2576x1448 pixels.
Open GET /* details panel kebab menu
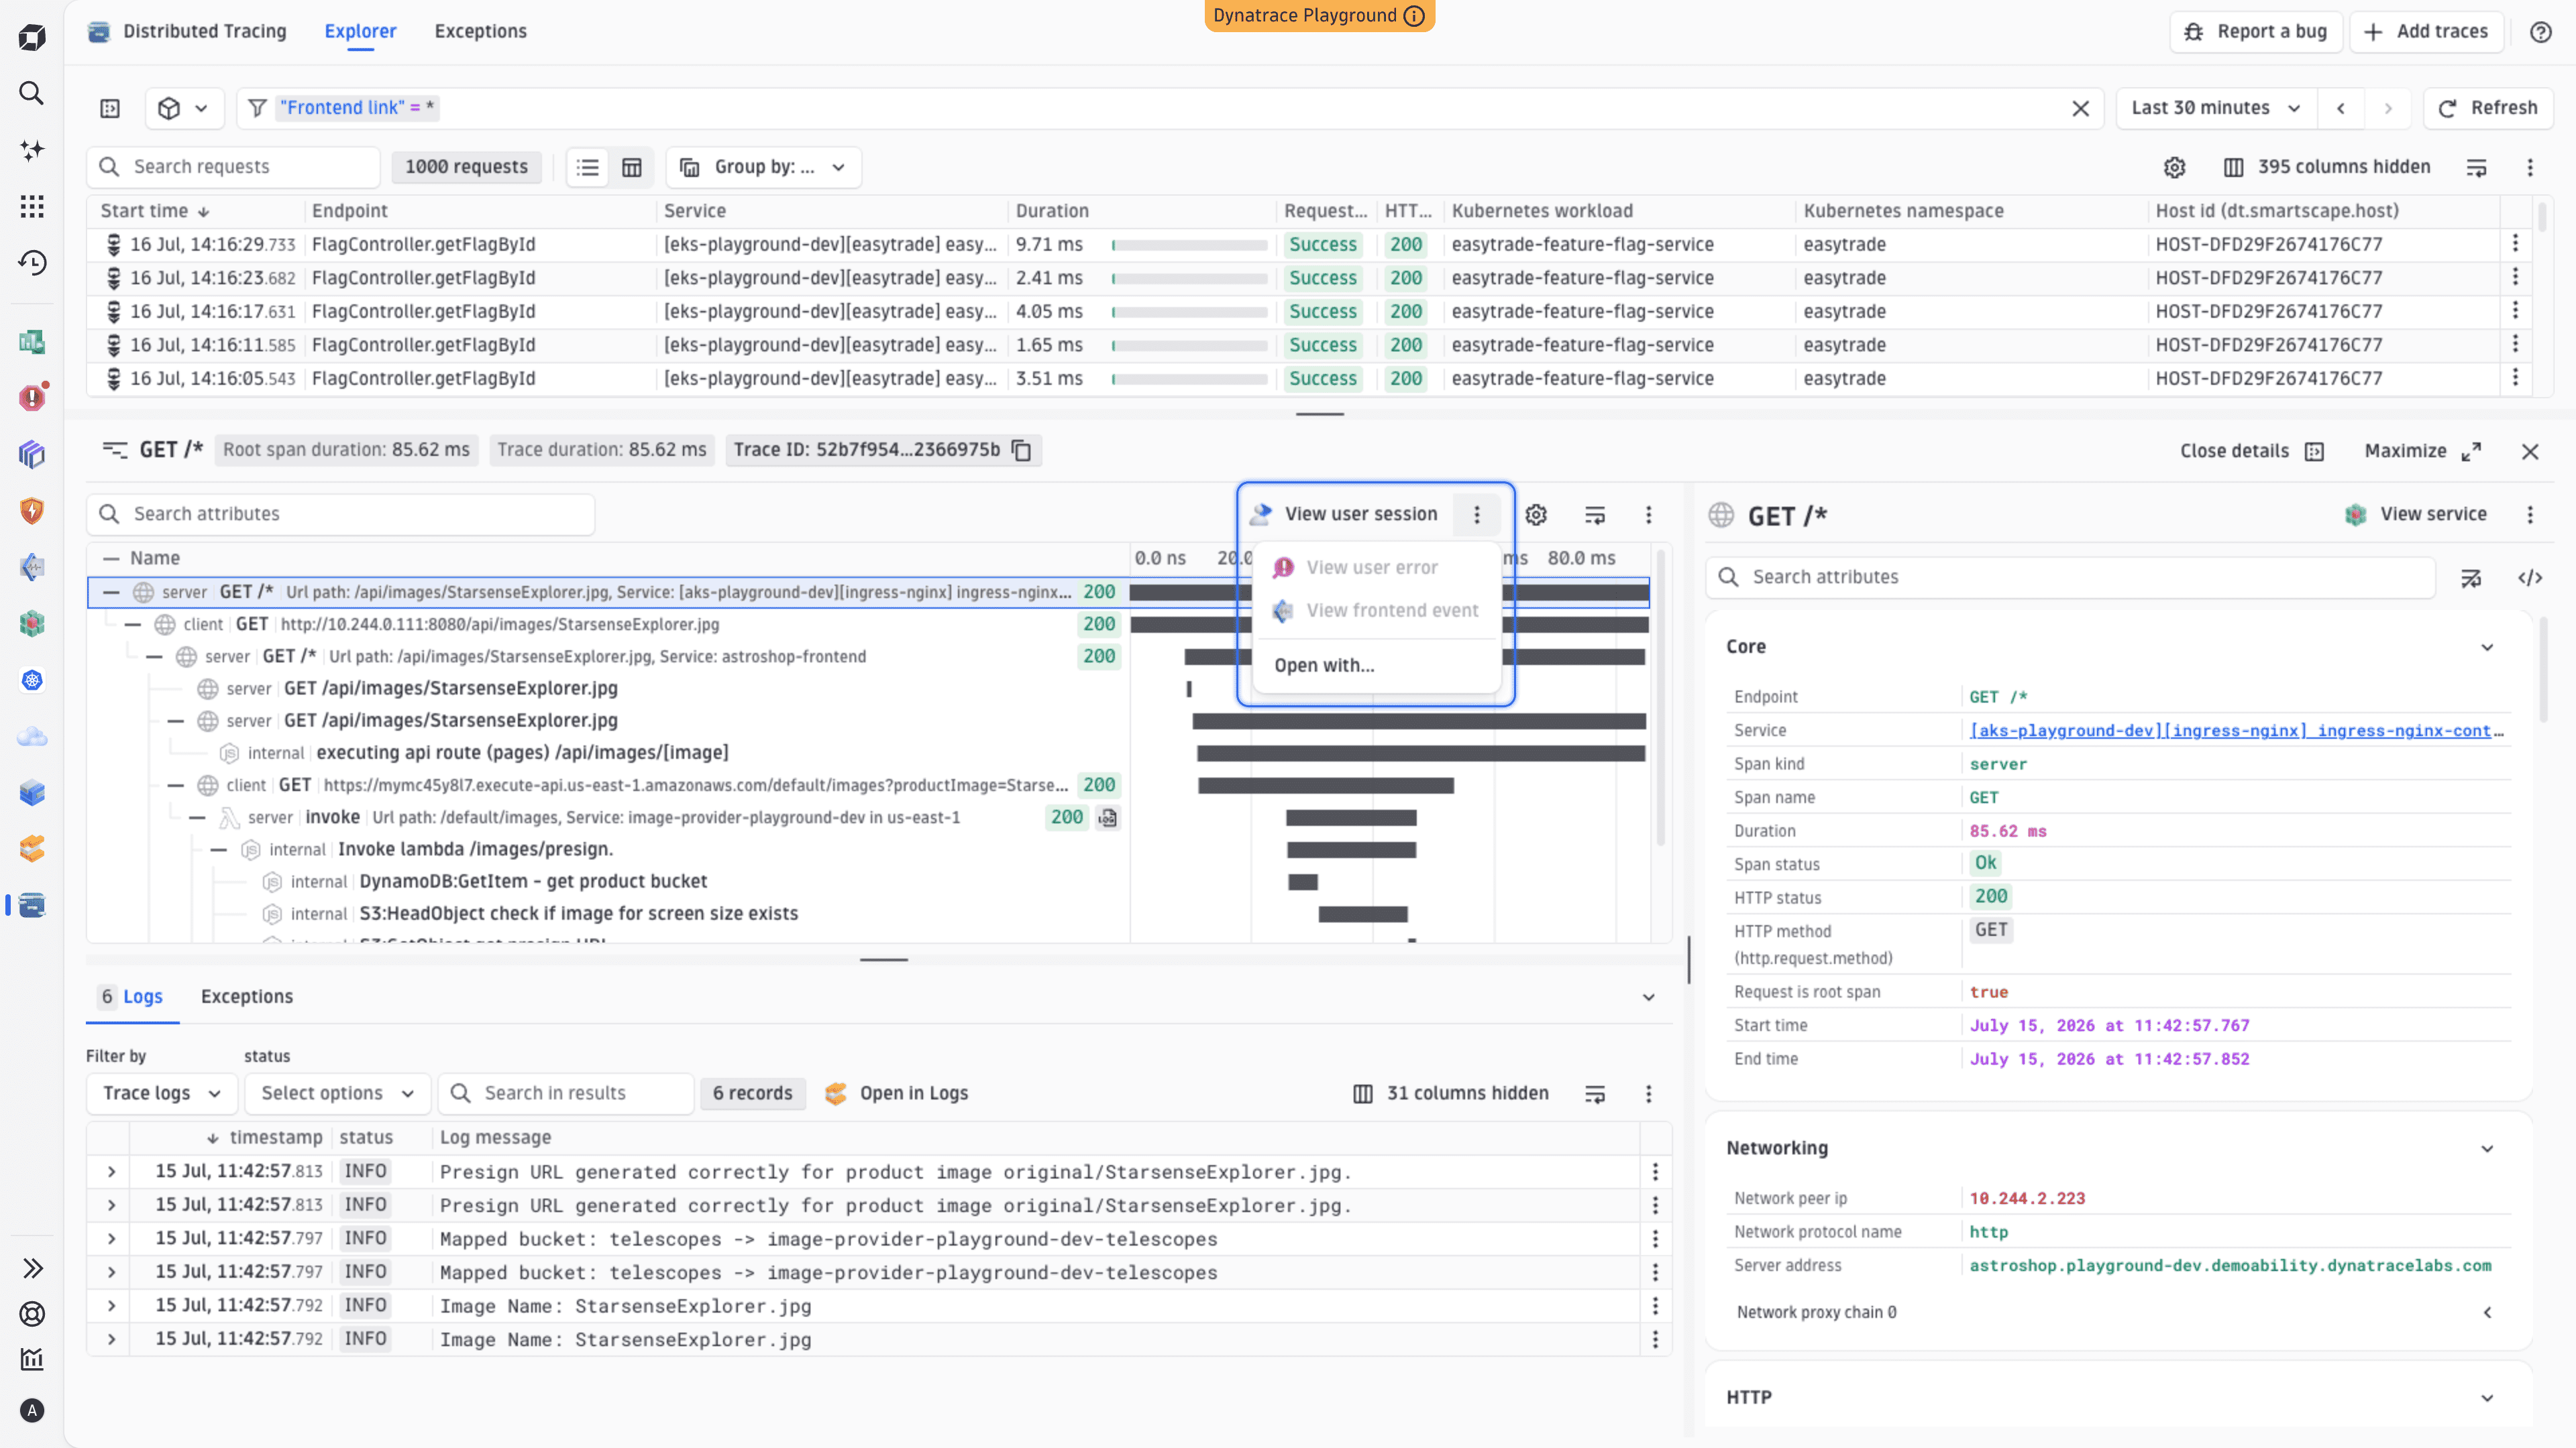[x=2531, y=515]
